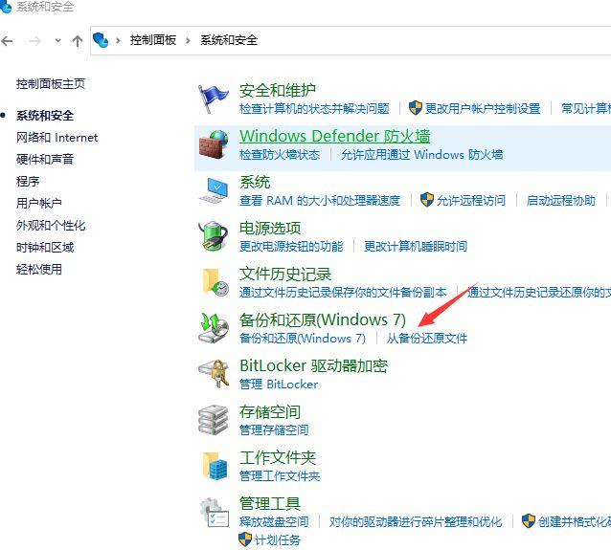Click shield icon beside 更改用户帐户控制设置

point(416,108)
